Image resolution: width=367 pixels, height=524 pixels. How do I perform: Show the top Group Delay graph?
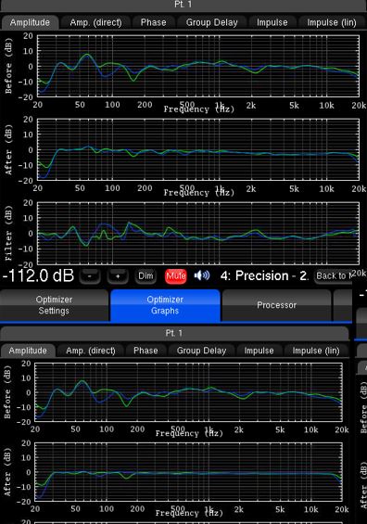pos(211,22)
